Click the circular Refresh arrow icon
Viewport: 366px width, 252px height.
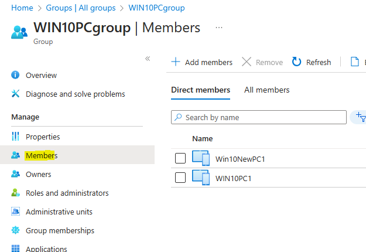297,62
